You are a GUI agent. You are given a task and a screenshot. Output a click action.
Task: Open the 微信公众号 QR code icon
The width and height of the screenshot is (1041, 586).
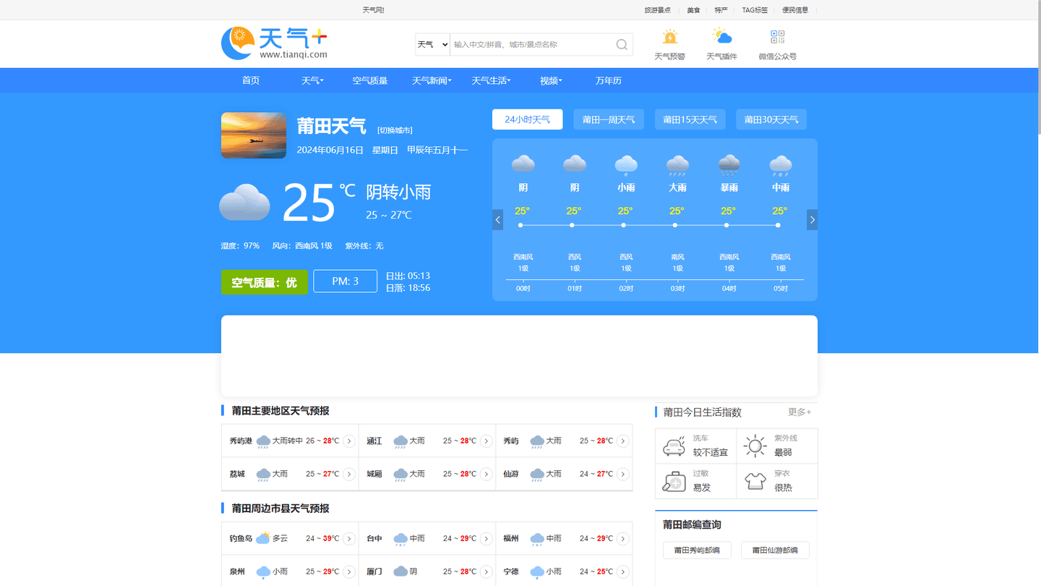[778, 37]
